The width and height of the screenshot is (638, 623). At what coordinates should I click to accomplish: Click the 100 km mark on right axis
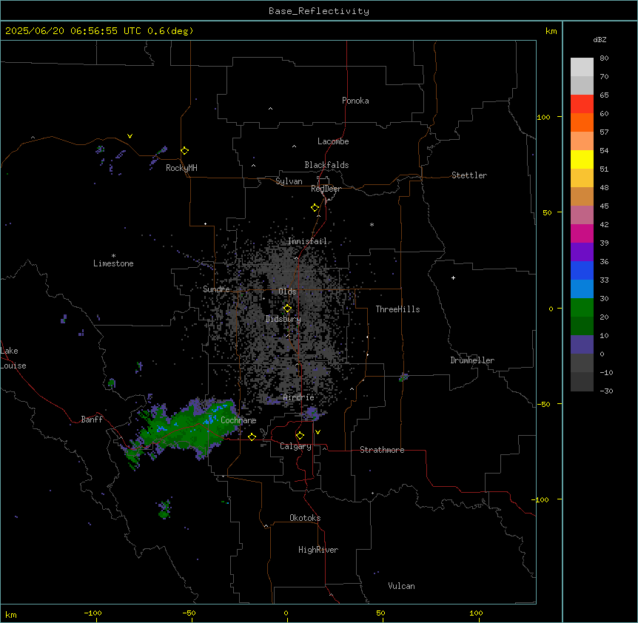click(543, 117)
